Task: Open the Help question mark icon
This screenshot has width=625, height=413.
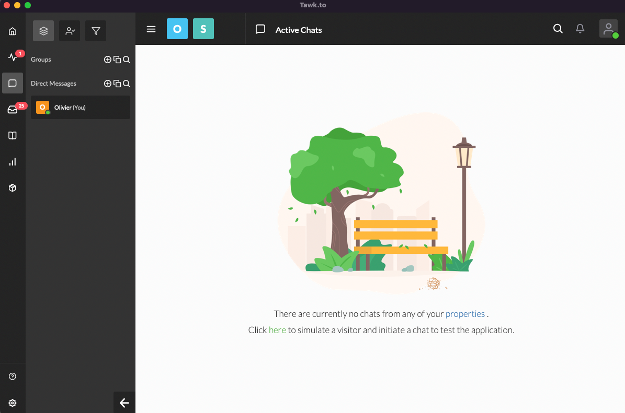Action: [x=13, y=376]
